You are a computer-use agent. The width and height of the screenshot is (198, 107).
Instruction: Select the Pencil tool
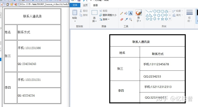click(x=122, y=13)
